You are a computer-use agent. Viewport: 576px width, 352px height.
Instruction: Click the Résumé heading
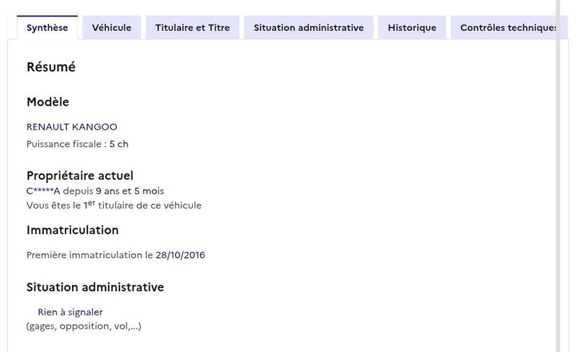[51, 67]
